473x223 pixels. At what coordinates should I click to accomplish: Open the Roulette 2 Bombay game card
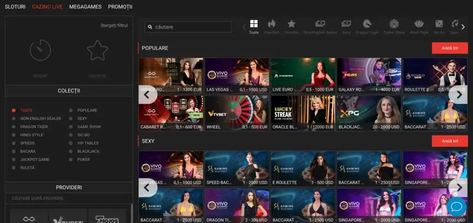tap(435, 76)
